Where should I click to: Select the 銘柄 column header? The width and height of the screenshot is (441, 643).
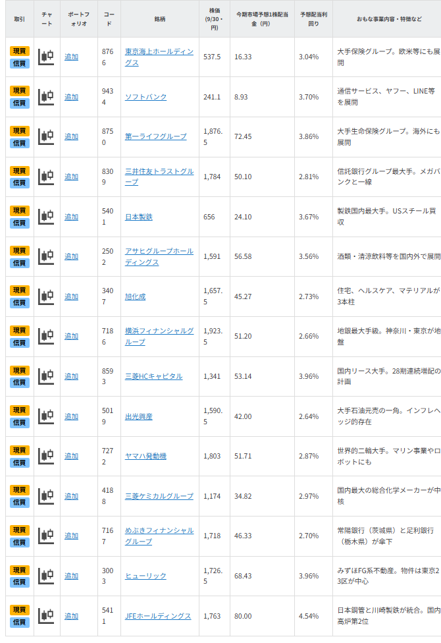point(160,19)
